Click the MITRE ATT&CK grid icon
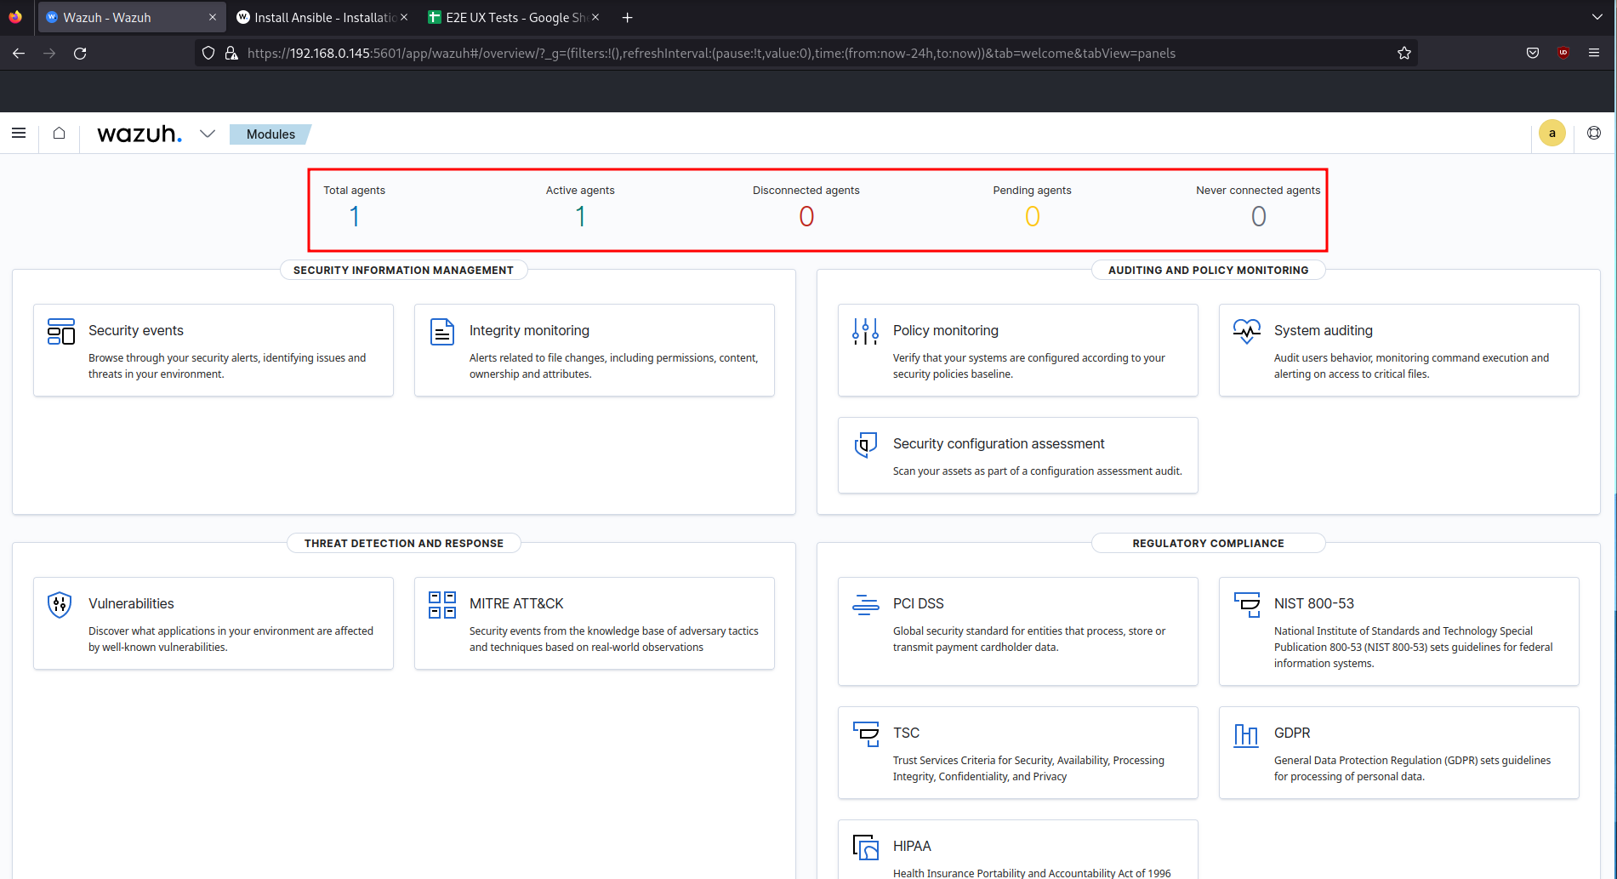 pyautogui.click(x=442, y=605)
